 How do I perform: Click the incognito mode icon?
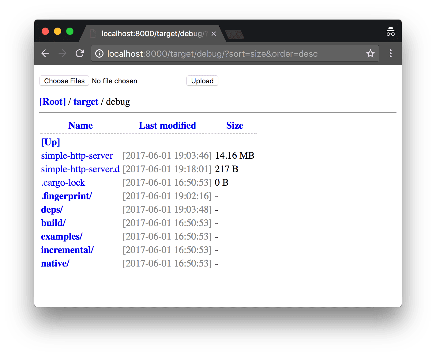click(390, 31)
